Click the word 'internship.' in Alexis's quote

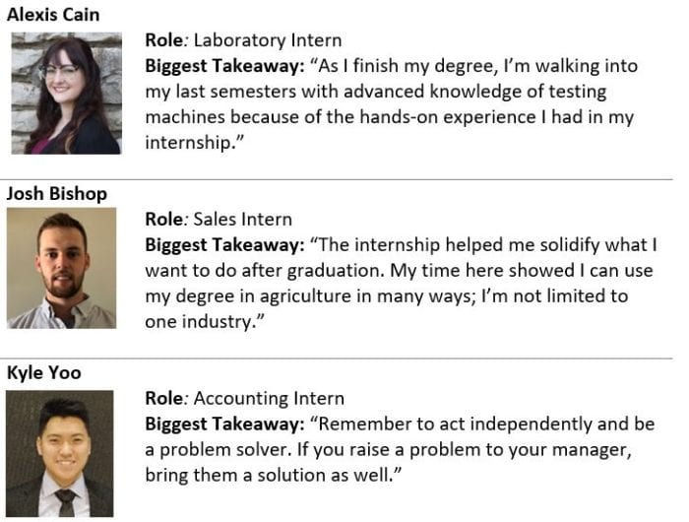click(191, 143)
